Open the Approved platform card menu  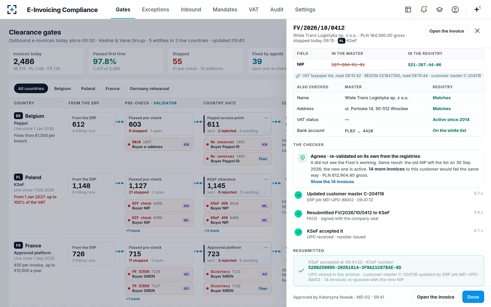[x=266, y=248]
